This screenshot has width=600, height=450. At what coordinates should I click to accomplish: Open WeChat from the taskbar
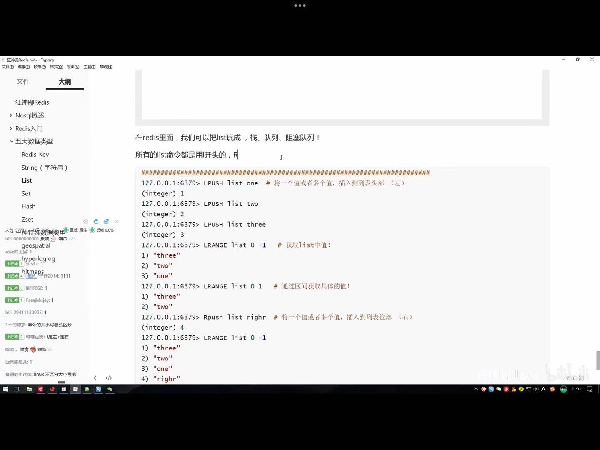click(x=110, y=389)
